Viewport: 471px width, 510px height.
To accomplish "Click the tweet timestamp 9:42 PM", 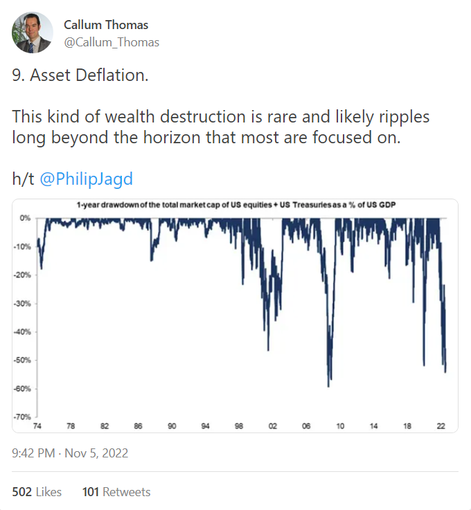I will (33, 453).
